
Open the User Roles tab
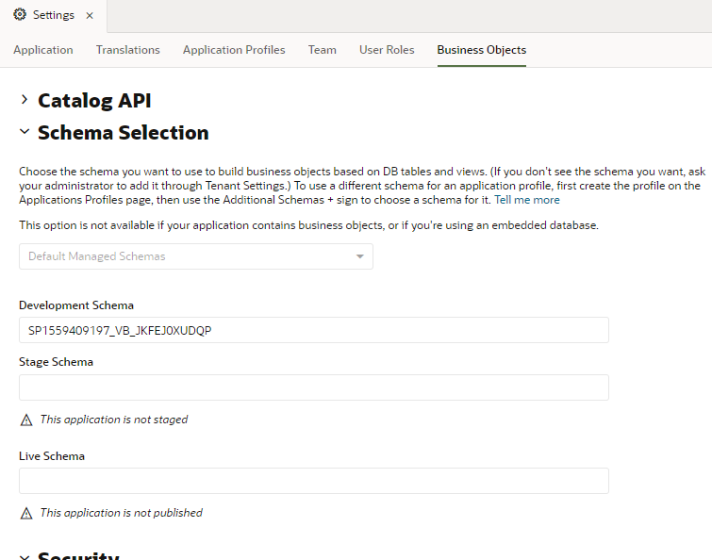[387, 49]
